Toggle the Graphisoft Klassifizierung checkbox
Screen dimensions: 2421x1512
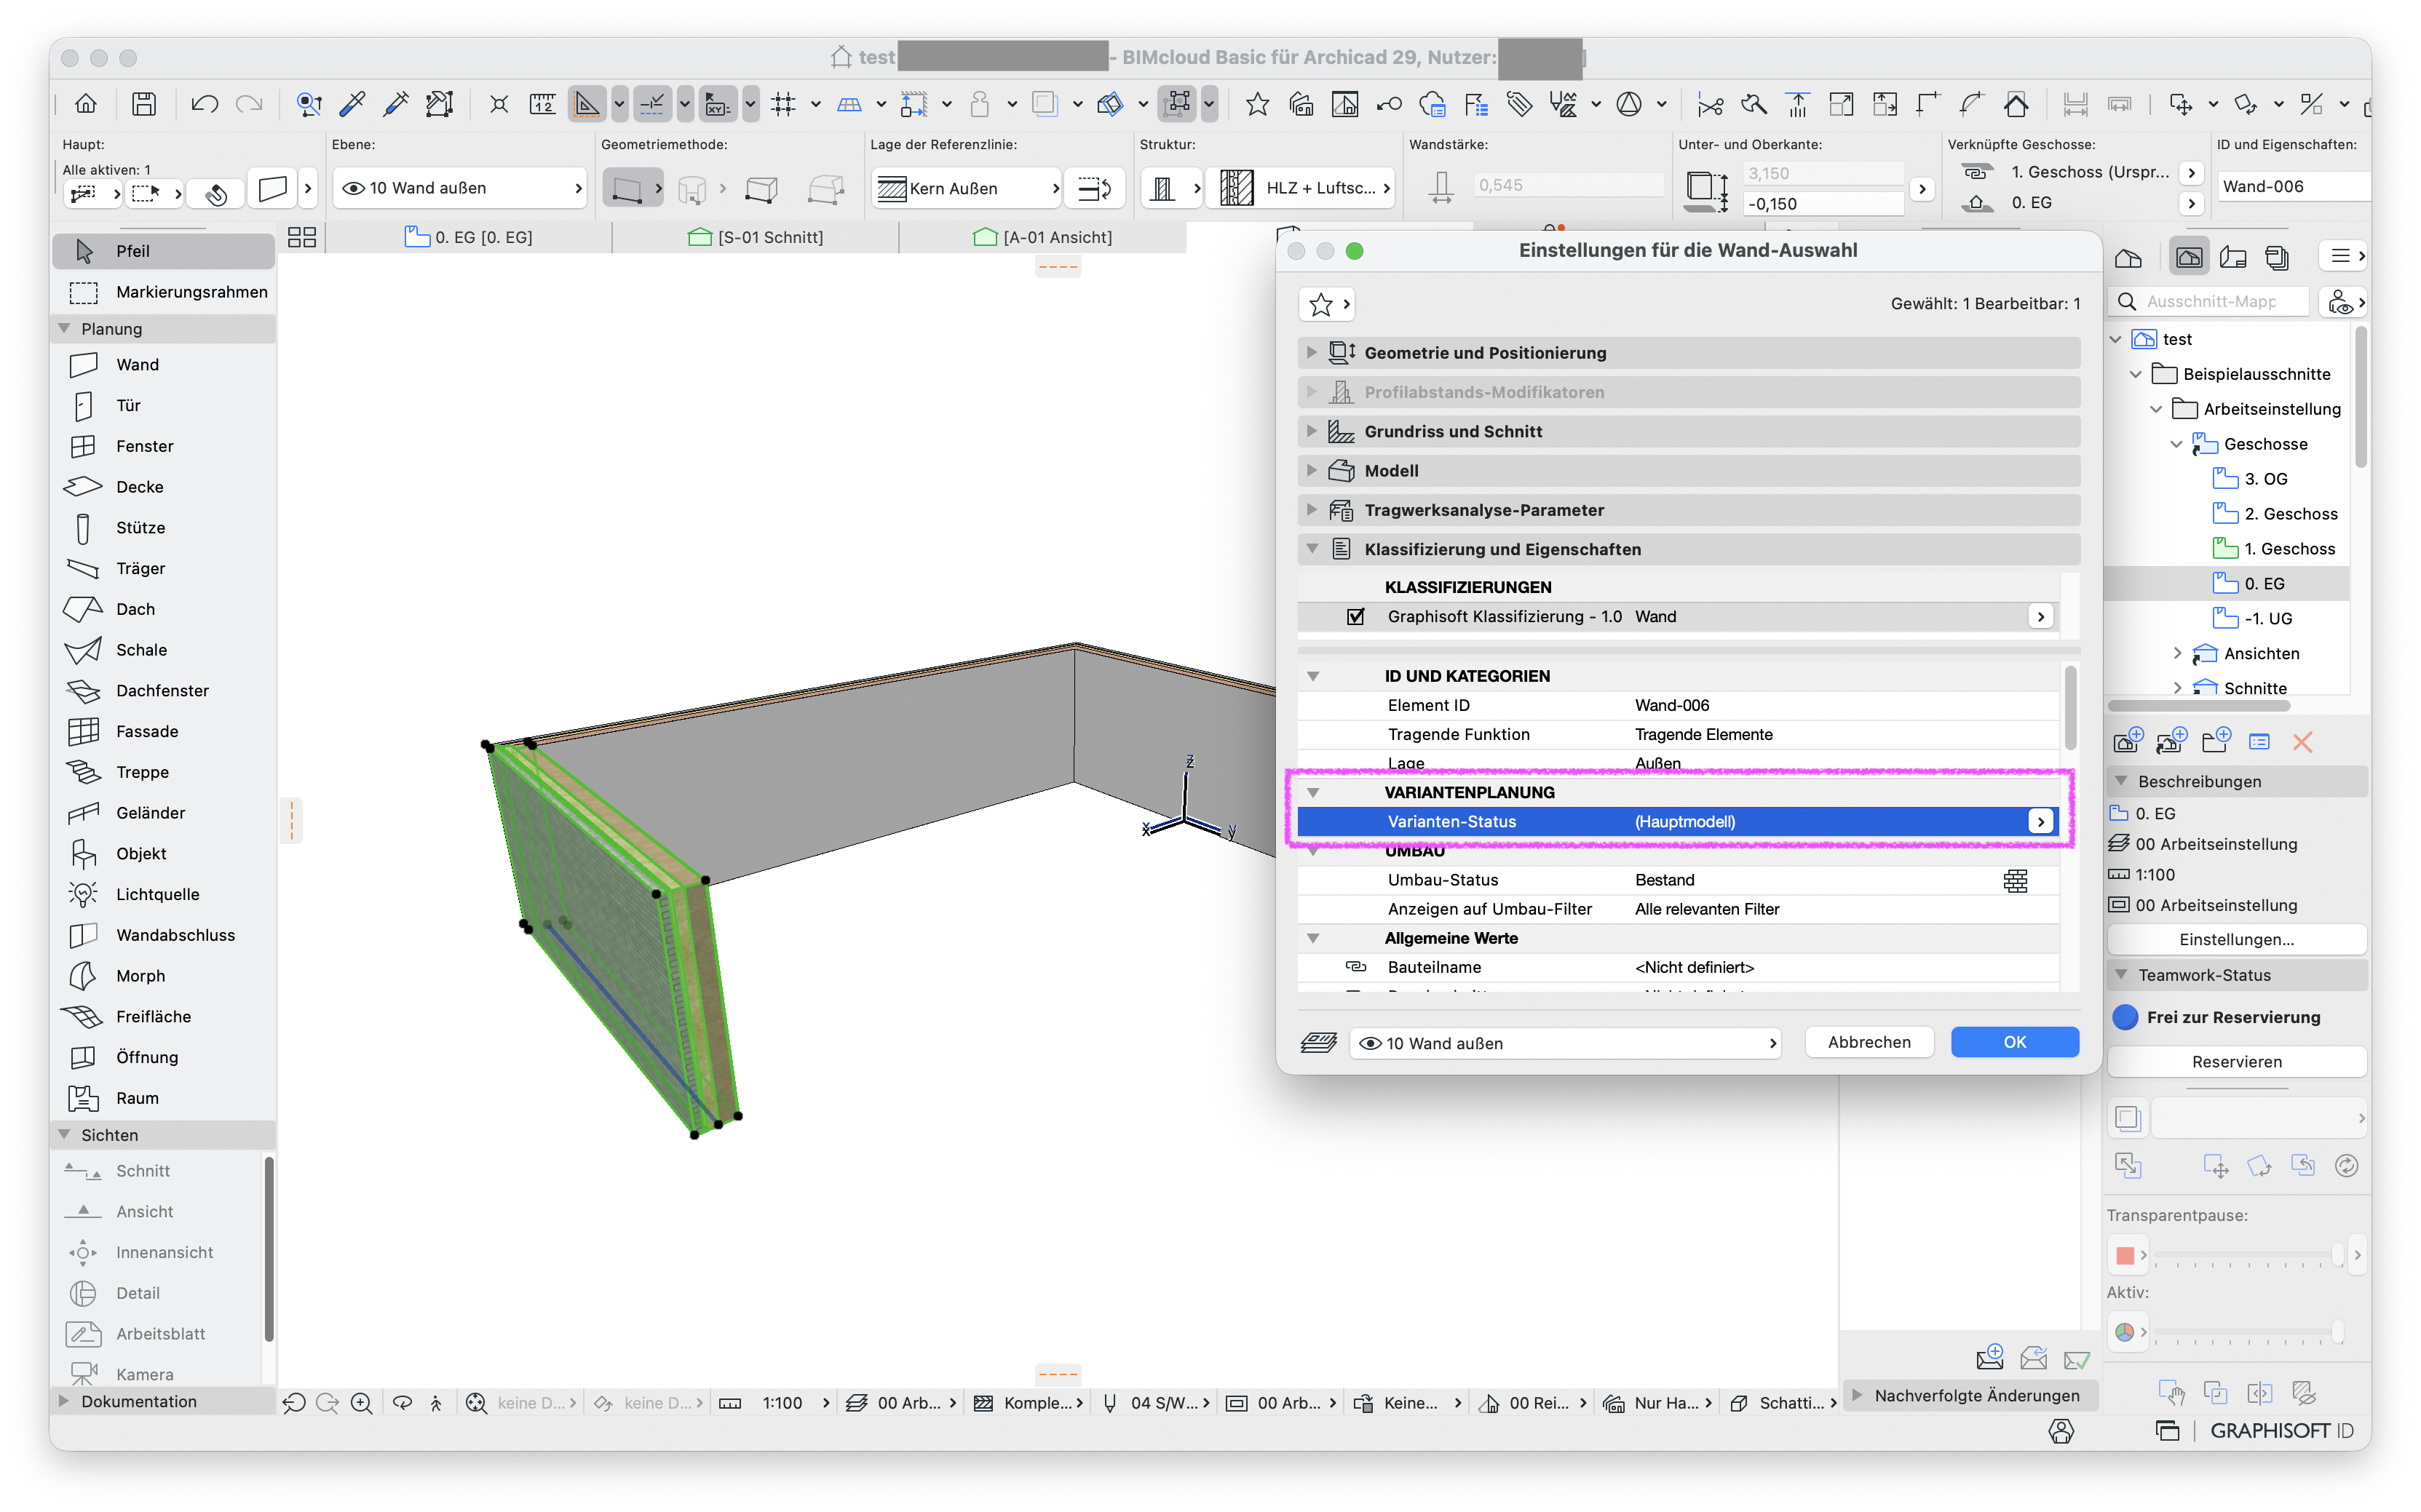(x=1355, y=617)
